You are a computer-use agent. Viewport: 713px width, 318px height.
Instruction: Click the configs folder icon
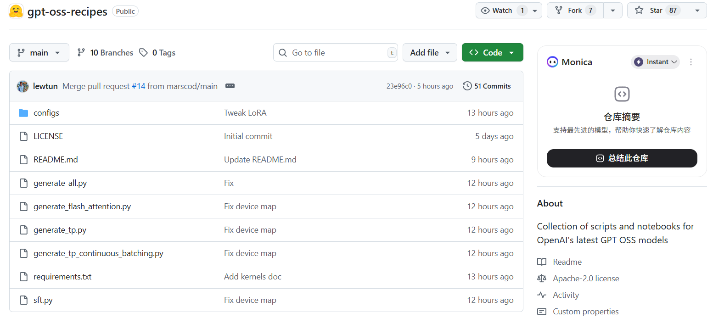23,113
